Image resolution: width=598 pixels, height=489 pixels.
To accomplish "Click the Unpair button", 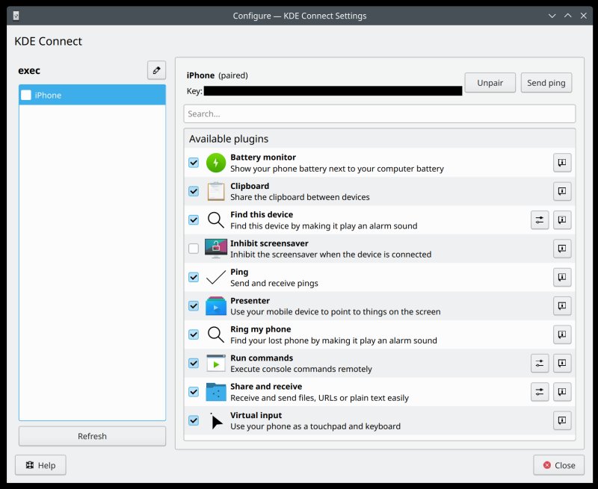I will pos(490,83).
